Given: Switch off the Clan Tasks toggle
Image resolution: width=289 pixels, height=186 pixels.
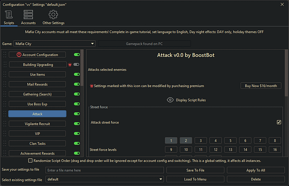Looking at the screenshot, I should pyautogui.click(x=77, y=144).
